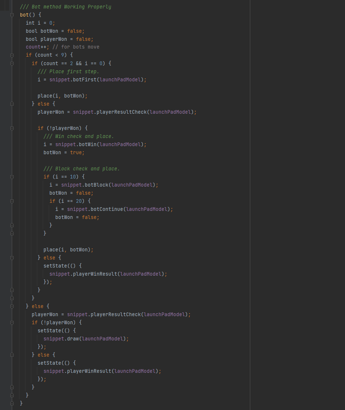Fold the snippet.draw setState block

12,322
